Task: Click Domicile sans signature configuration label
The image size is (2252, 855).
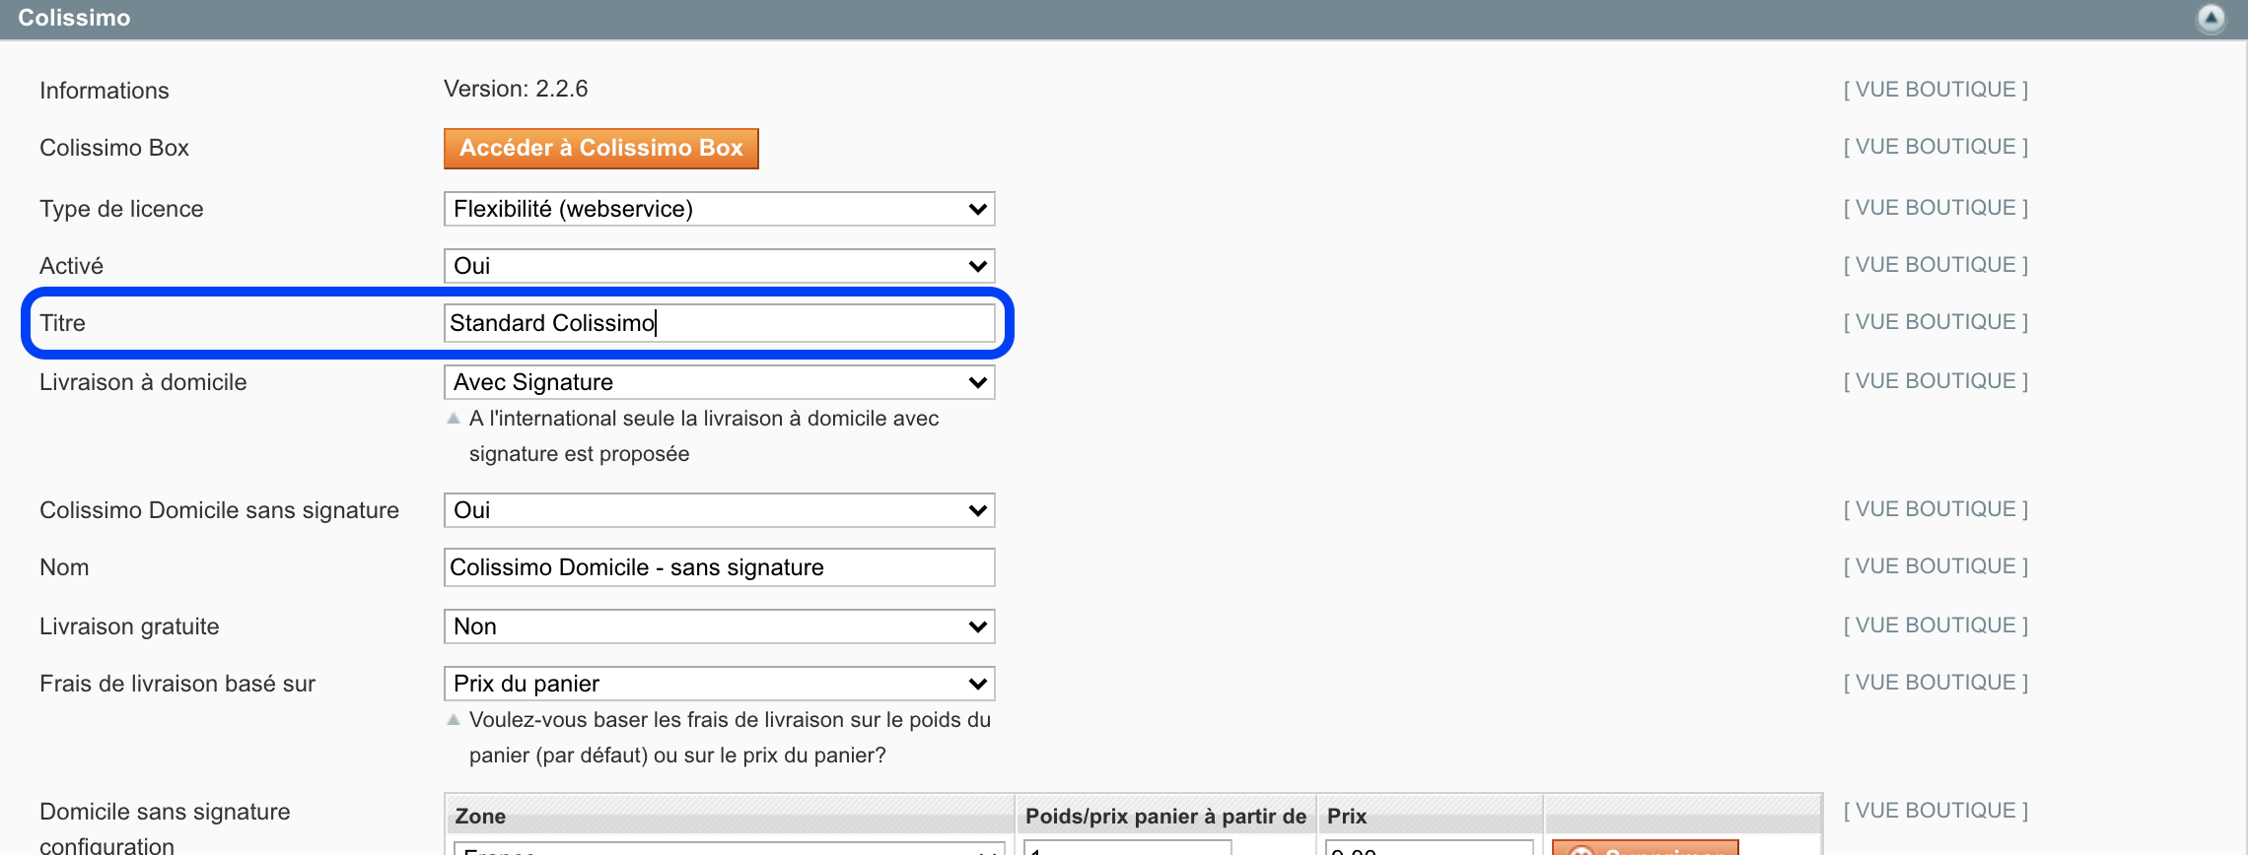Action: (165, 827)
